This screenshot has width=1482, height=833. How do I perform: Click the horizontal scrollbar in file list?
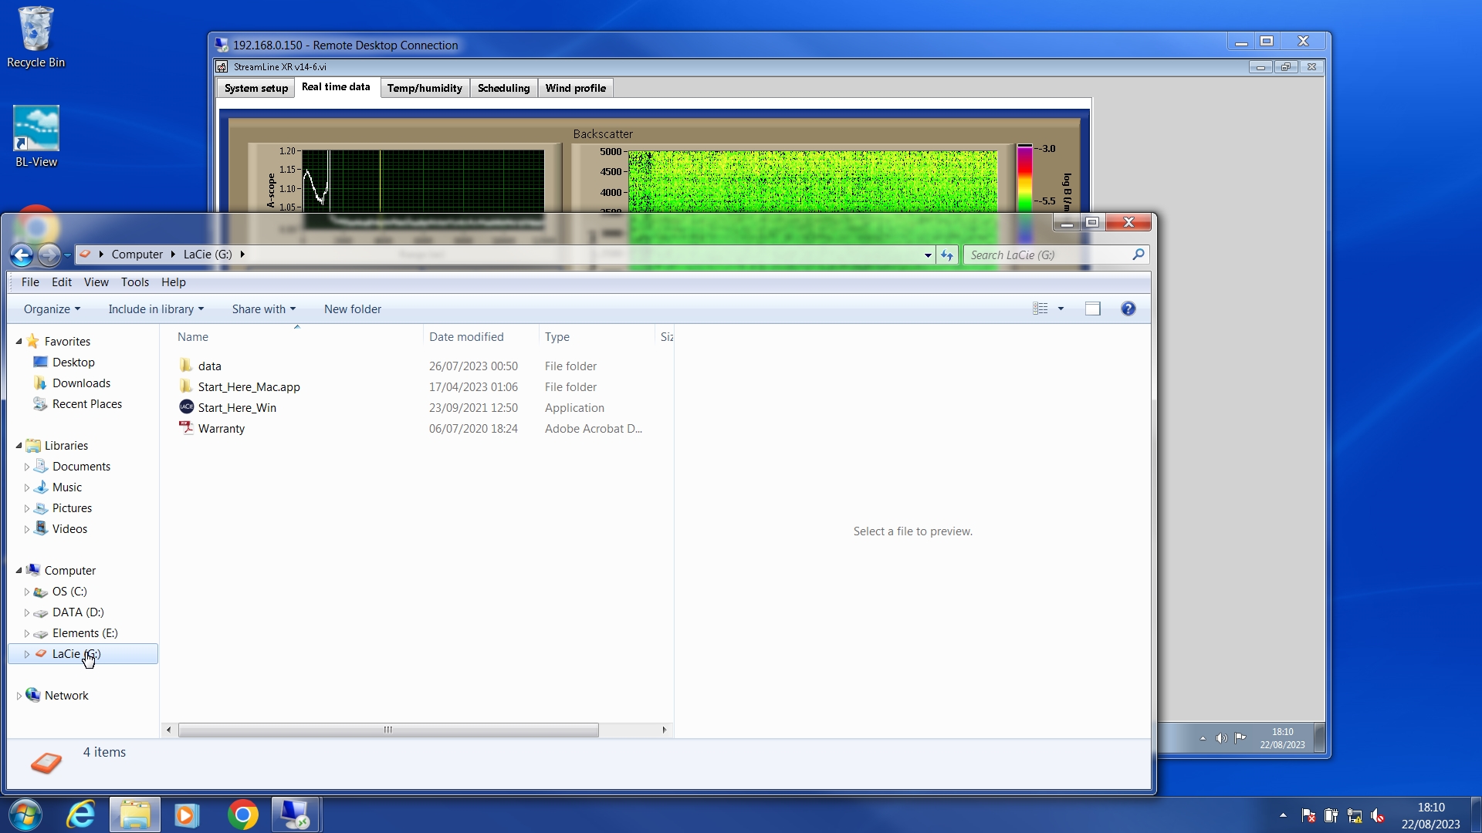[x=387, y=730]
